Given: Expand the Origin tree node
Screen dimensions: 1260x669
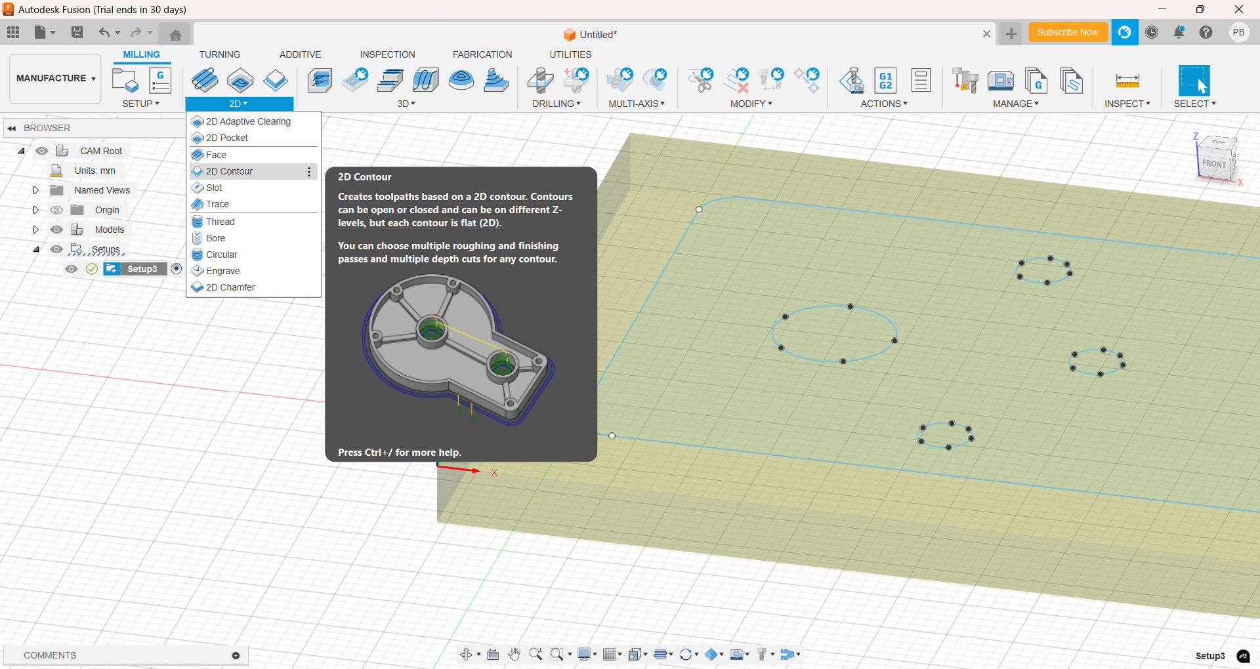Looking at the screenshot, I should point(35,210).
